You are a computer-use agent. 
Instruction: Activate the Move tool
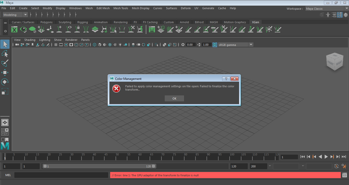click(x=5, y=72)
